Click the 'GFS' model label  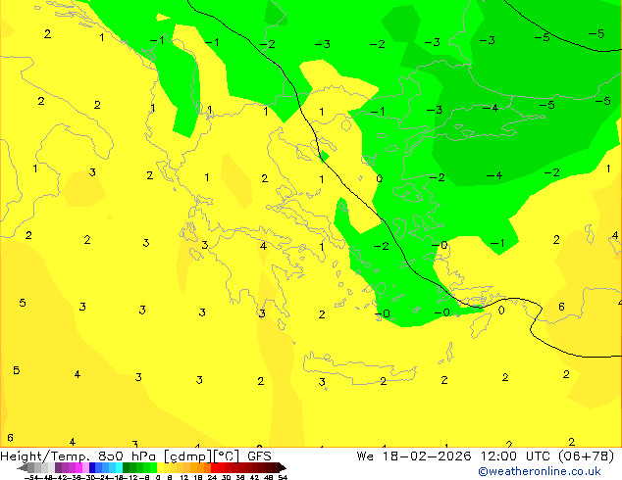pos(259,456)
